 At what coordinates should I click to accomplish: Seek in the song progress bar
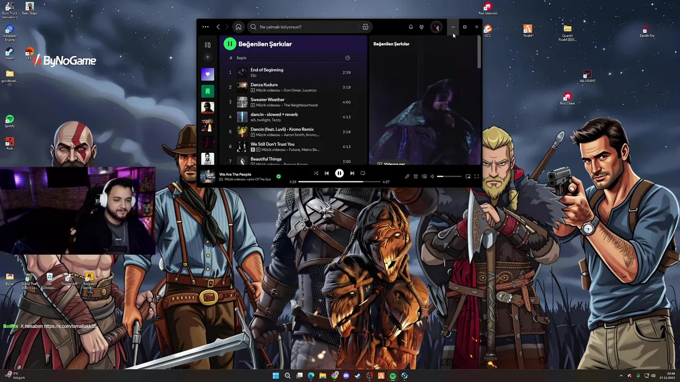click(339, 181)
